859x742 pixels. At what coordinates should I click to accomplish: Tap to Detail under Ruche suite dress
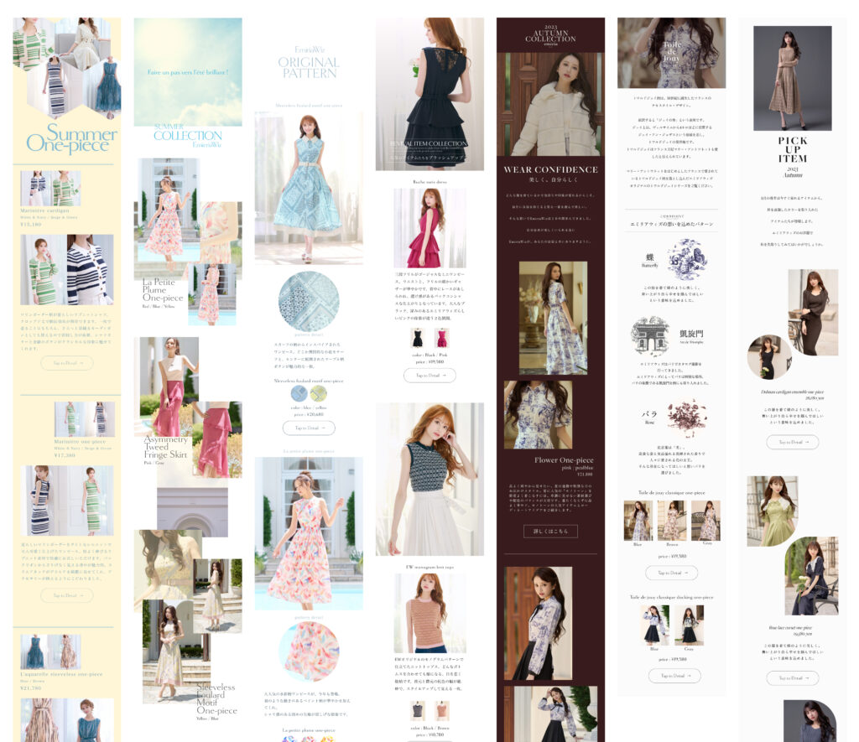(429, 376)
